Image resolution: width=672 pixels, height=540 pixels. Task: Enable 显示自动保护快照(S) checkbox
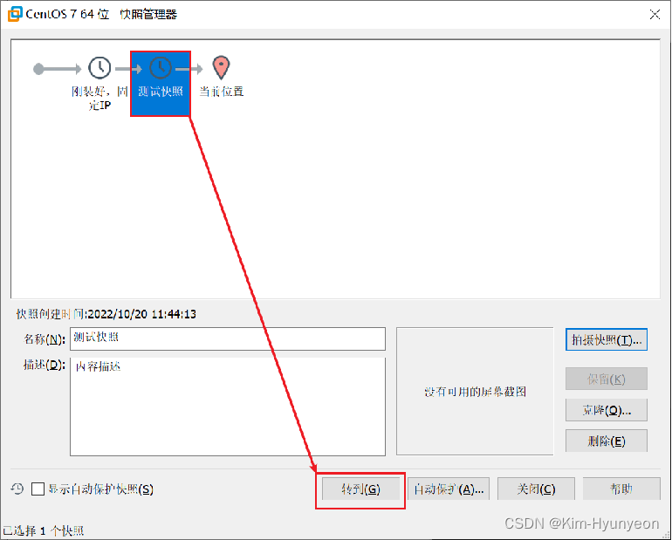pyautogui.click(x=38, y=489)
